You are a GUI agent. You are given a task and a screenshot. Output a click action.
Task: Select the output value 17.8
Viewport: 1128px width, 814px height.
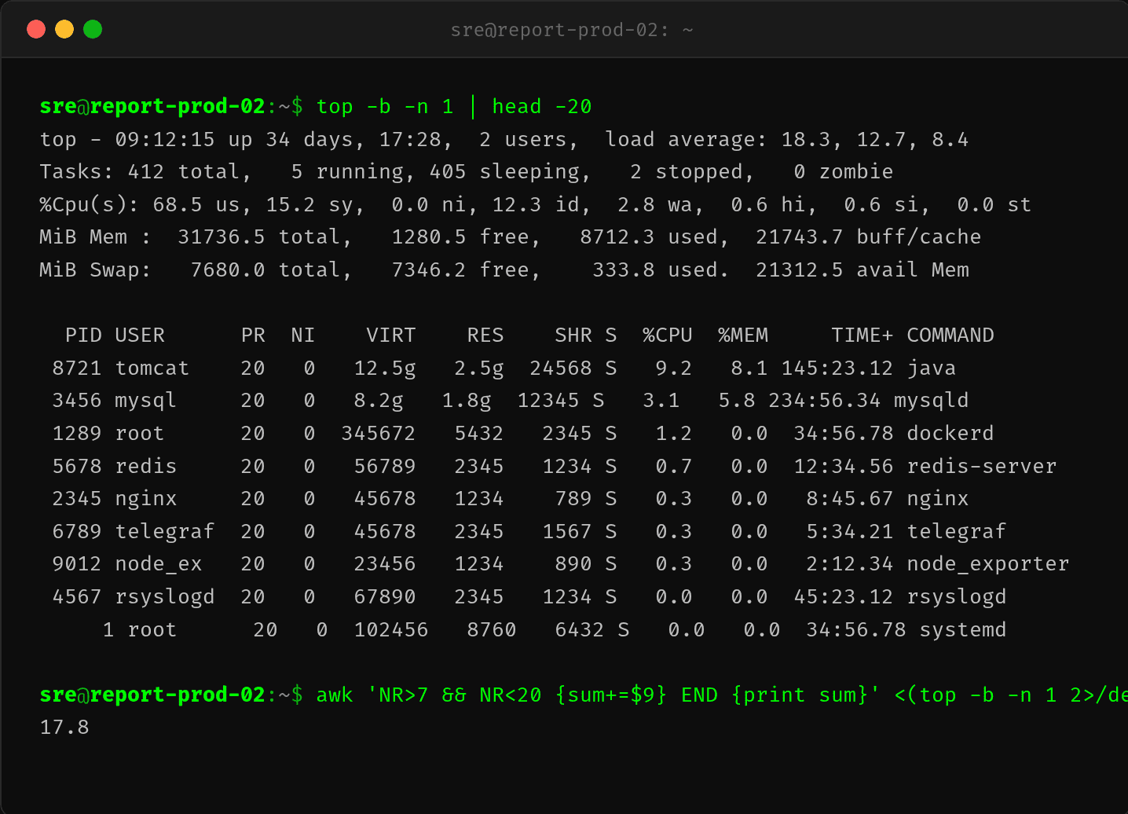click(x=64, y=728)
